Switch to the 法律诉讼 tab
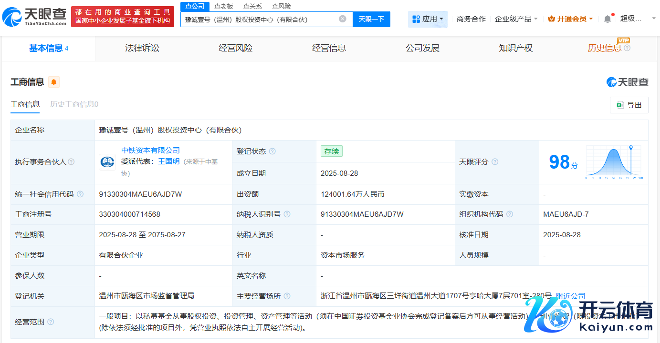The height and width of the screenshot is (343, 660). point(142,48)
